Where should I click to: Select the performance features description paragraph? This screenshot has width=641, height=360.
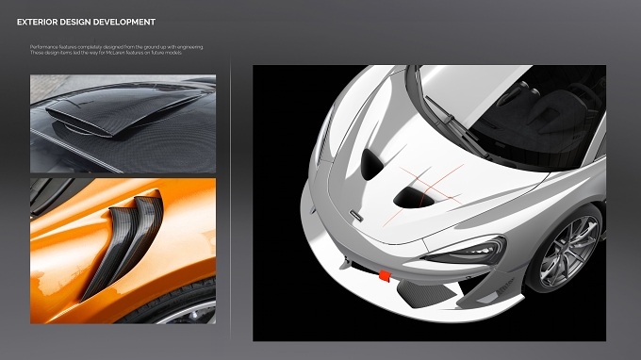click(x=117, y=50)
